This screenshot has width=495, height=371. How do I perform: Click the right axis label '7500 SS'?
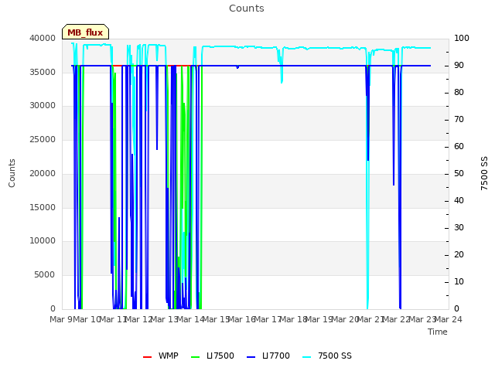click(484, 173)
